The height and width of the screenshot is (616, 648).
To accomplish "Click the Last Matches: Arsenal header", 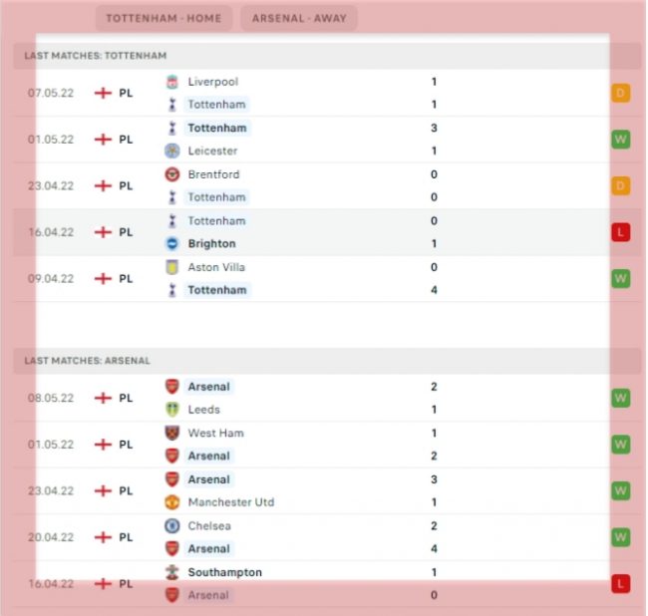I will 88,361.
